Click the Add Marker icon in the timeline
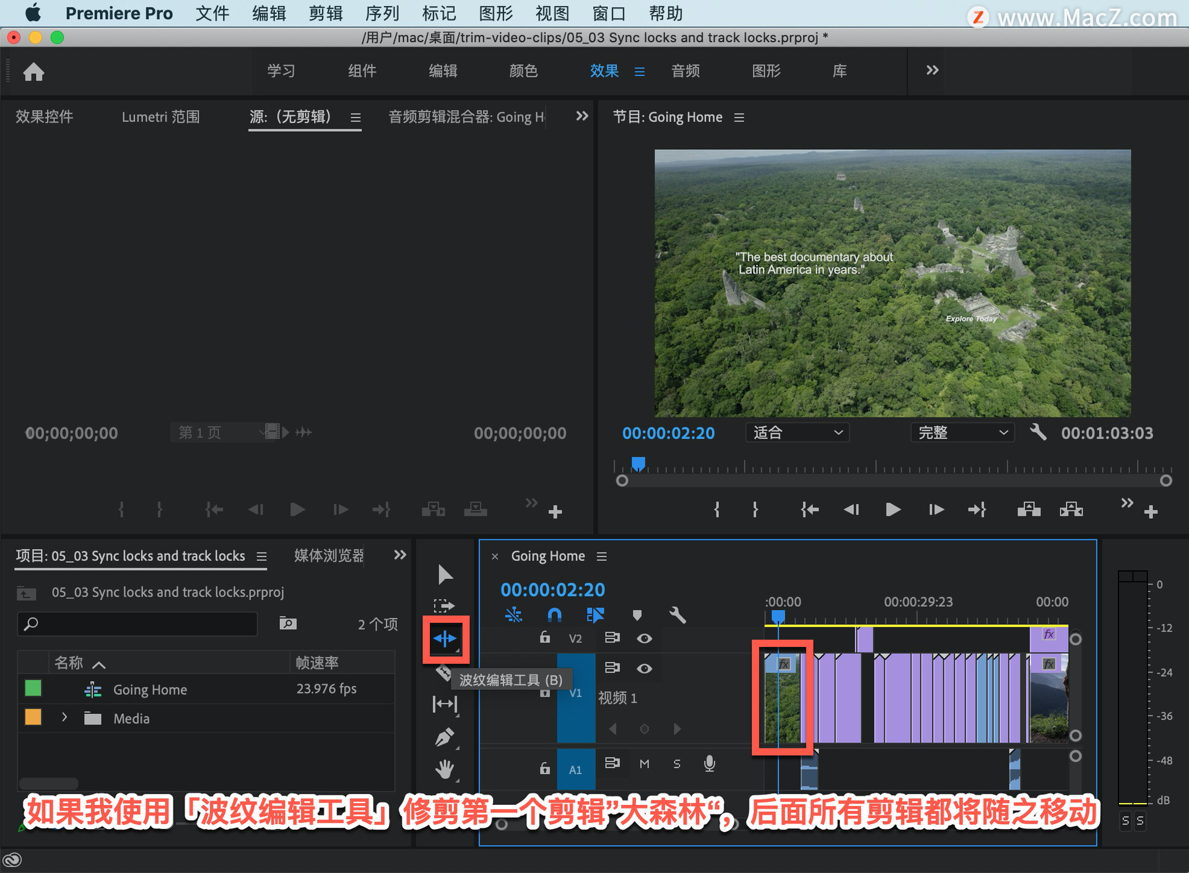Viewport: 1189px width, 873px height. pos(637,615)
